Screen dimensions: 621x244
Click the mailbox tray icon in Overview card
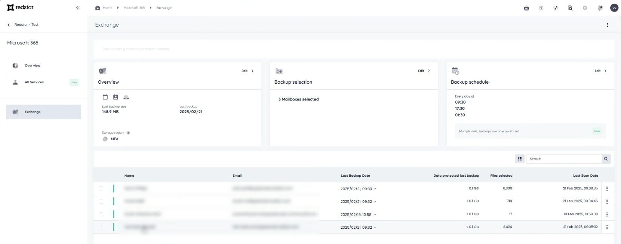coord(126,98)
